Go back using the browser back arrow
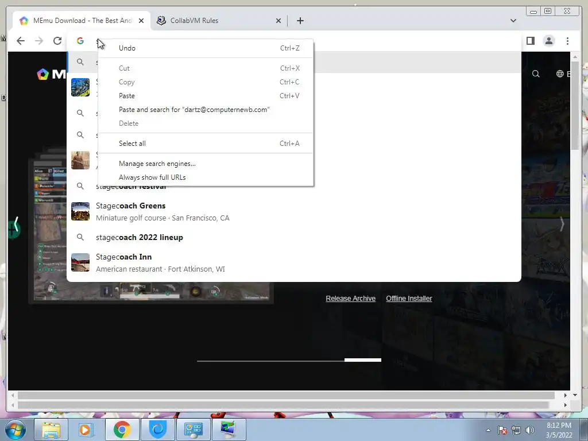This screenshot has width=588, height=441. 21,41
